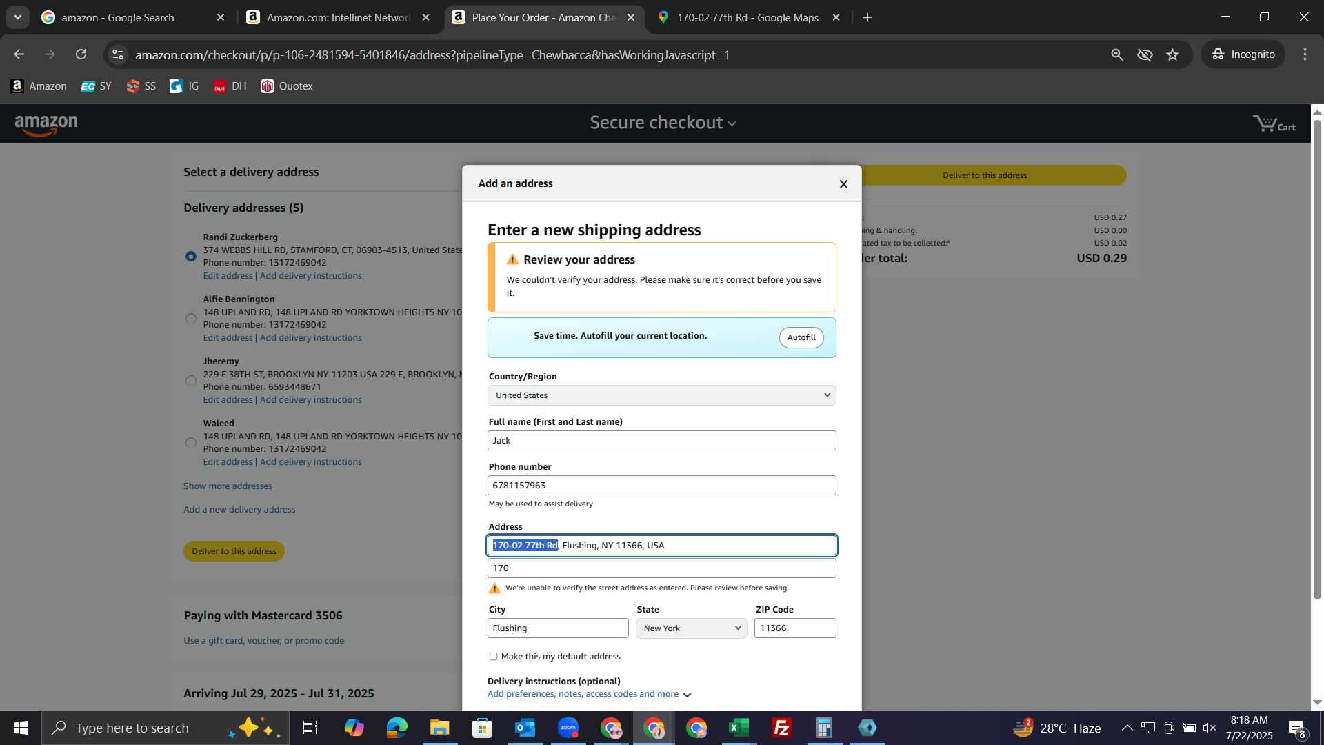Open the Quotex bookmark
The height and width of the screenshot is (745, 1324).
click(287, 86)
